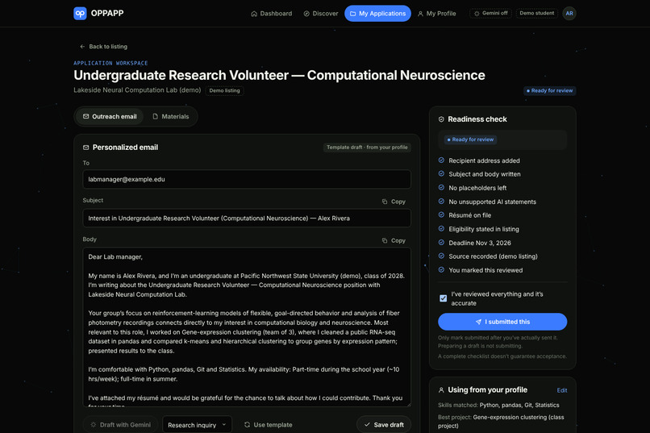Click the Demo student badge
The image size is (650, 433).
pos(536,13)
